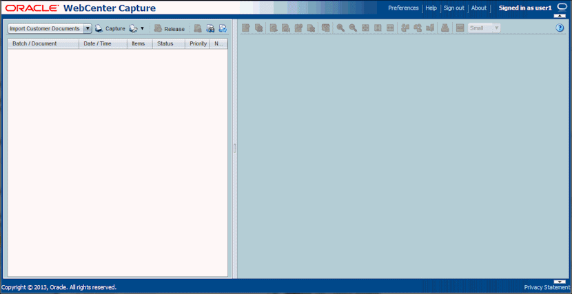The width and height of the screenshot is (572, 294).
Task: Click the Priority column header
Action: (197, 43)
